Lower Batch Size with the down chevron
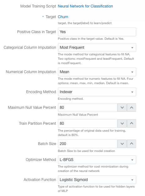This screenshot has width=145, height=196. (x=122, y=144)
